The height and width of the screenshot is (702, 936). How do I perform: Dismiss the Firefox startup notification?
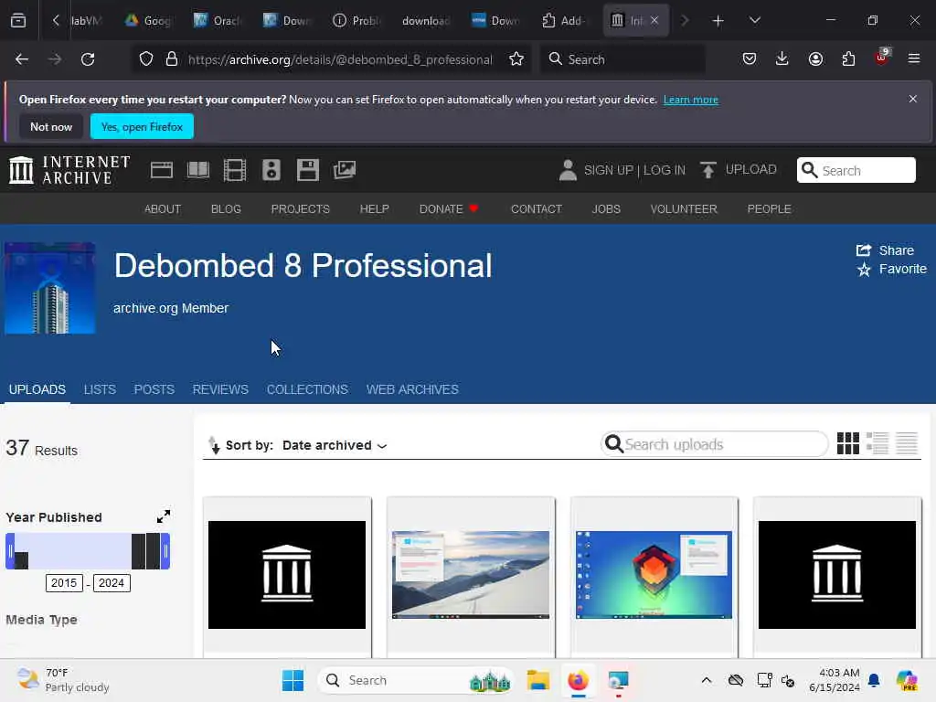913,99
